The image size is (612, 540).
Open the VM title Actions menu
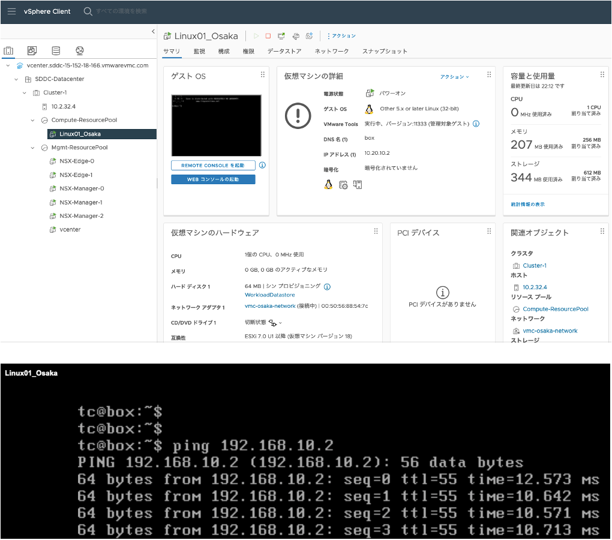[x=341, y=36]
